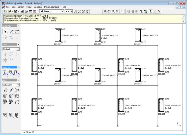187x135 pixels.
Task: Open the life load dropdown
Action: coord(18,49)
